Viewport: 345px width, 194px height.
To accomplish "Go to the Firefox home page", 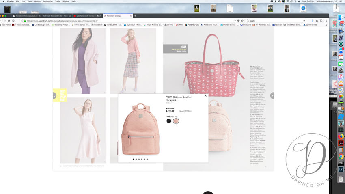I will 13,21.
